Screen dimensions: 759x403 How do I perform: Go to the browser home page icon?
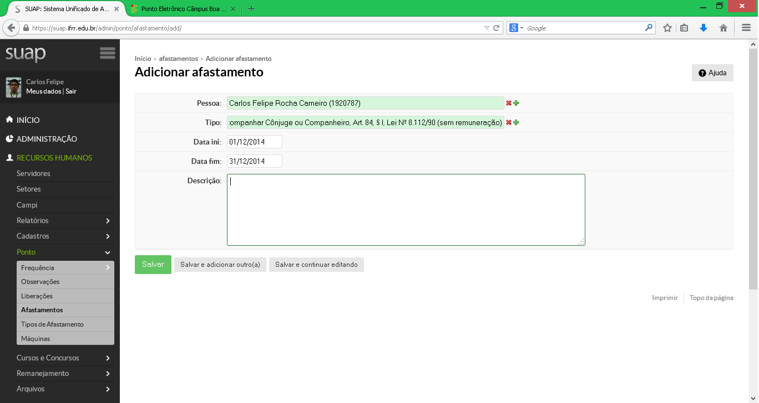(723, 28)
